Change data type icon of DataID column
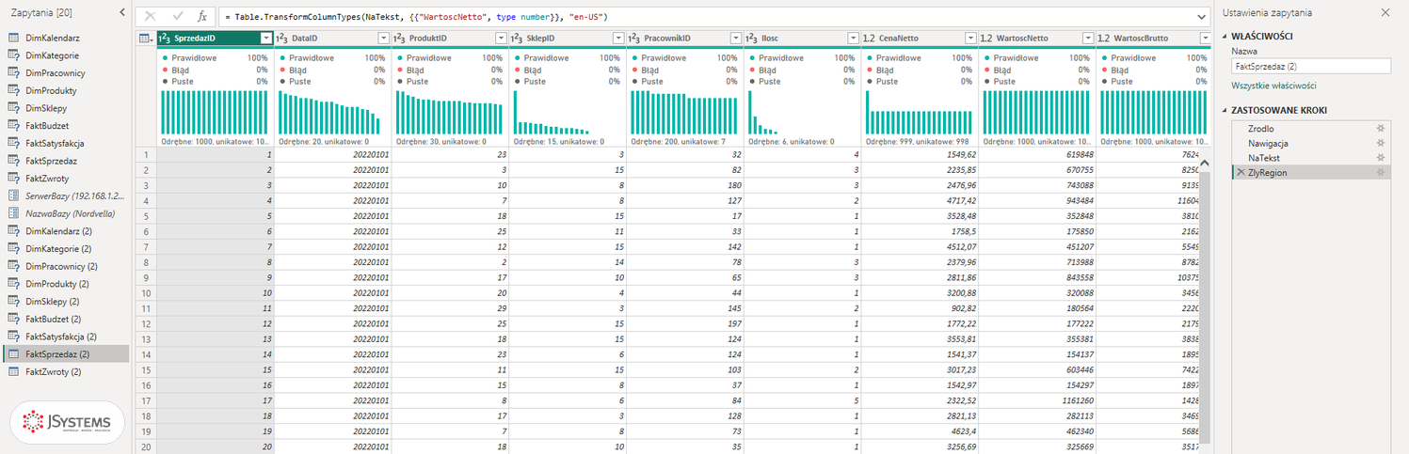The image size is (1409, 454). tap(282, 38)
